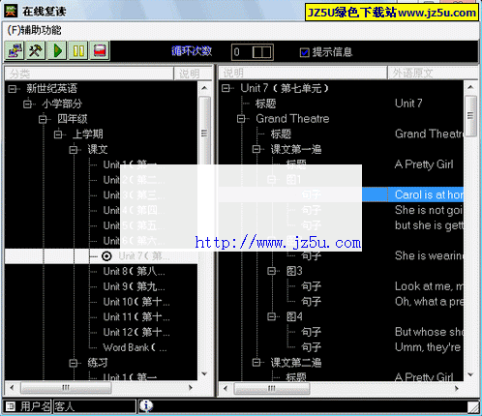Click the left panel 说明 column header
Screen dimensions: 482x416
tap(193, 74)
